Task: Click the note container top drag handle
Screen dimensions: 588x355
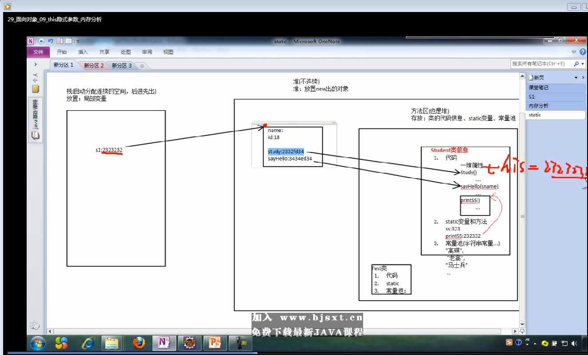Action: tap(294, 123)
